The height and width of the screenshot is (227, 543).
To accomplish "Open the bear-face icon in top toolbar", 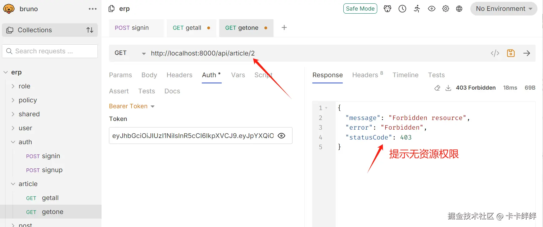I will 387,9.
